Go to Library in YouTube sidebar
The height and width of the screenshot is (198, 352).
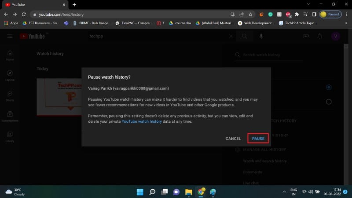[10, 137]
